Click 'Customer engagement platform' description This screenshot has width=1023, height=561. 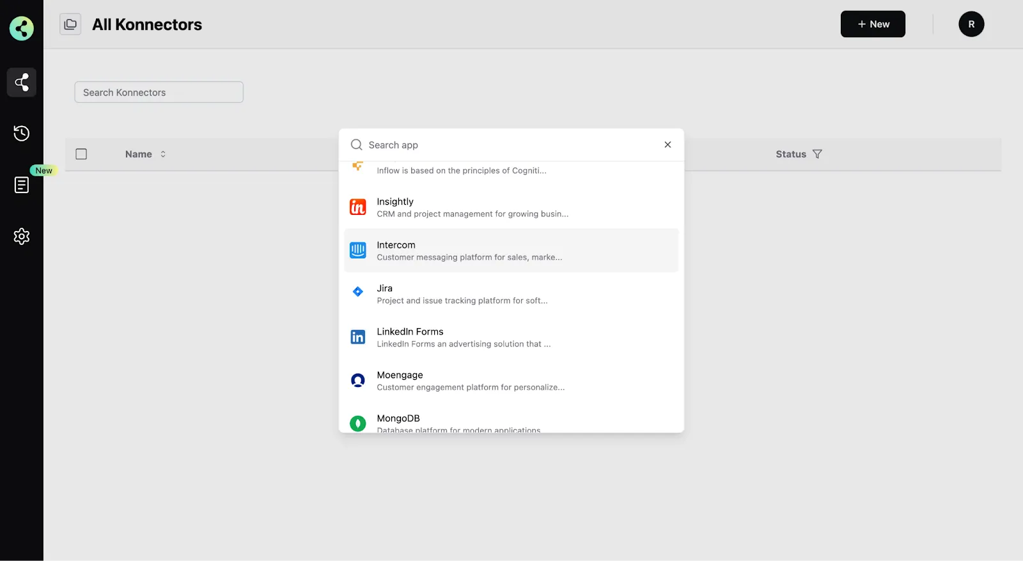(471, 388)
